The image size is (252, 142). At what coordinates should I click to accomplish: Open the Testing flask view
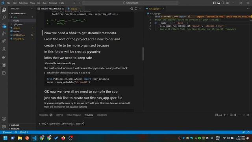tap(4, 49)
